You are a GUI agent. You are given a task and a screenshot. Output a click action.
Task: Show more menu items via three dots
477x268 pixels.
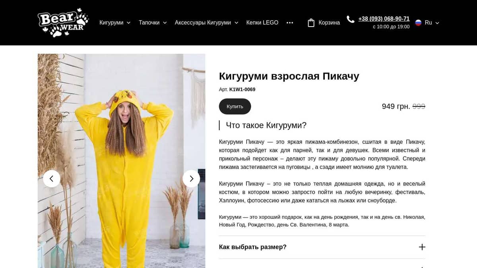(x=290, y=23)
